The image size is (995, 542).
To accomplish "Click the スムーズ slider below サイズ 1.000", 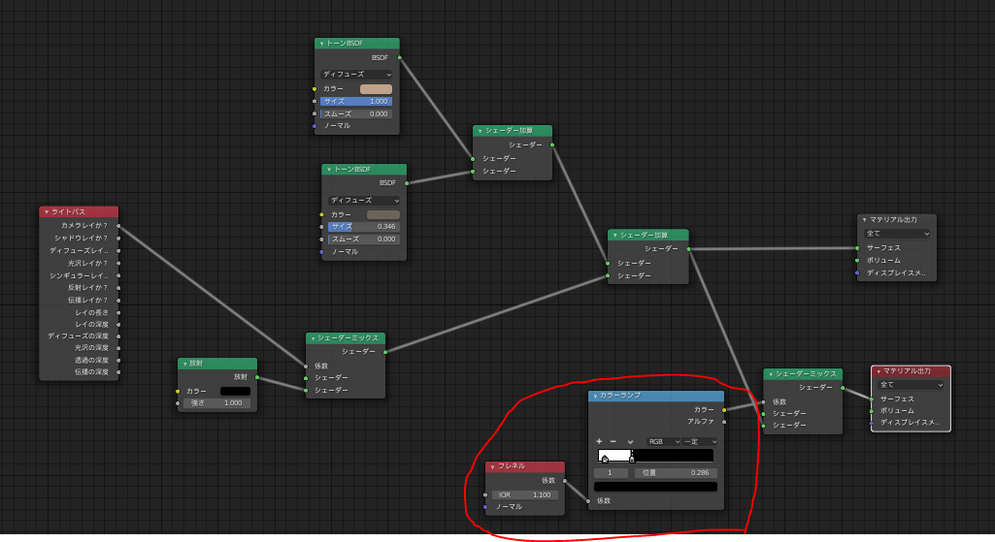I will tap(356, 114).
